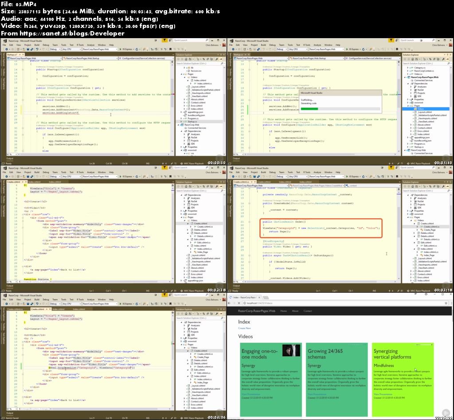Image resolution: width=454 pixels, height=420 pixels.
Task: Click the localhost address bar in the browser
Action: tap(344, 303)
